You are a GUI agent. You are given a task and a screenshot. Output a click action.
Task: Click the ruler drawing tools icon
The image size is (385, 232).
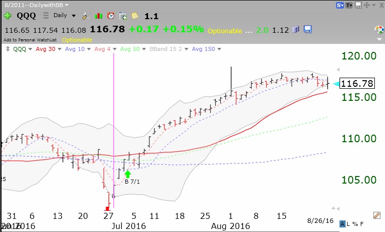coord(377,215)
